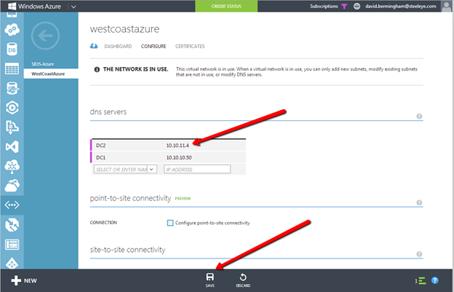Screen dimensions: 454x292
Task: Select the Networks sidebar icon
Action: 12,204
